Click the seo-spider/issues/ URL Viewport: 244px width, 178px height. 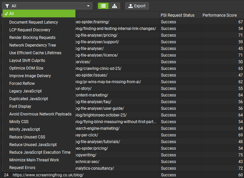[x=118, y=75]
